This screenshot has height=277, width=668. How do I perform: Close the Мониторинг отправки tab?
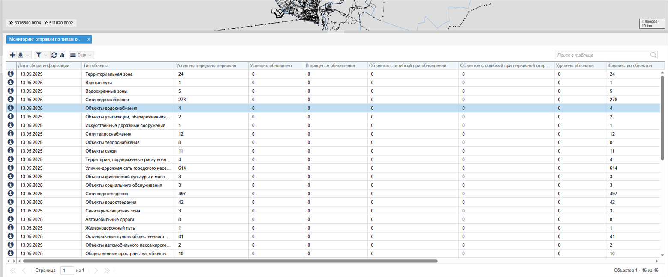pyautogui.click(x=89, y=39)
